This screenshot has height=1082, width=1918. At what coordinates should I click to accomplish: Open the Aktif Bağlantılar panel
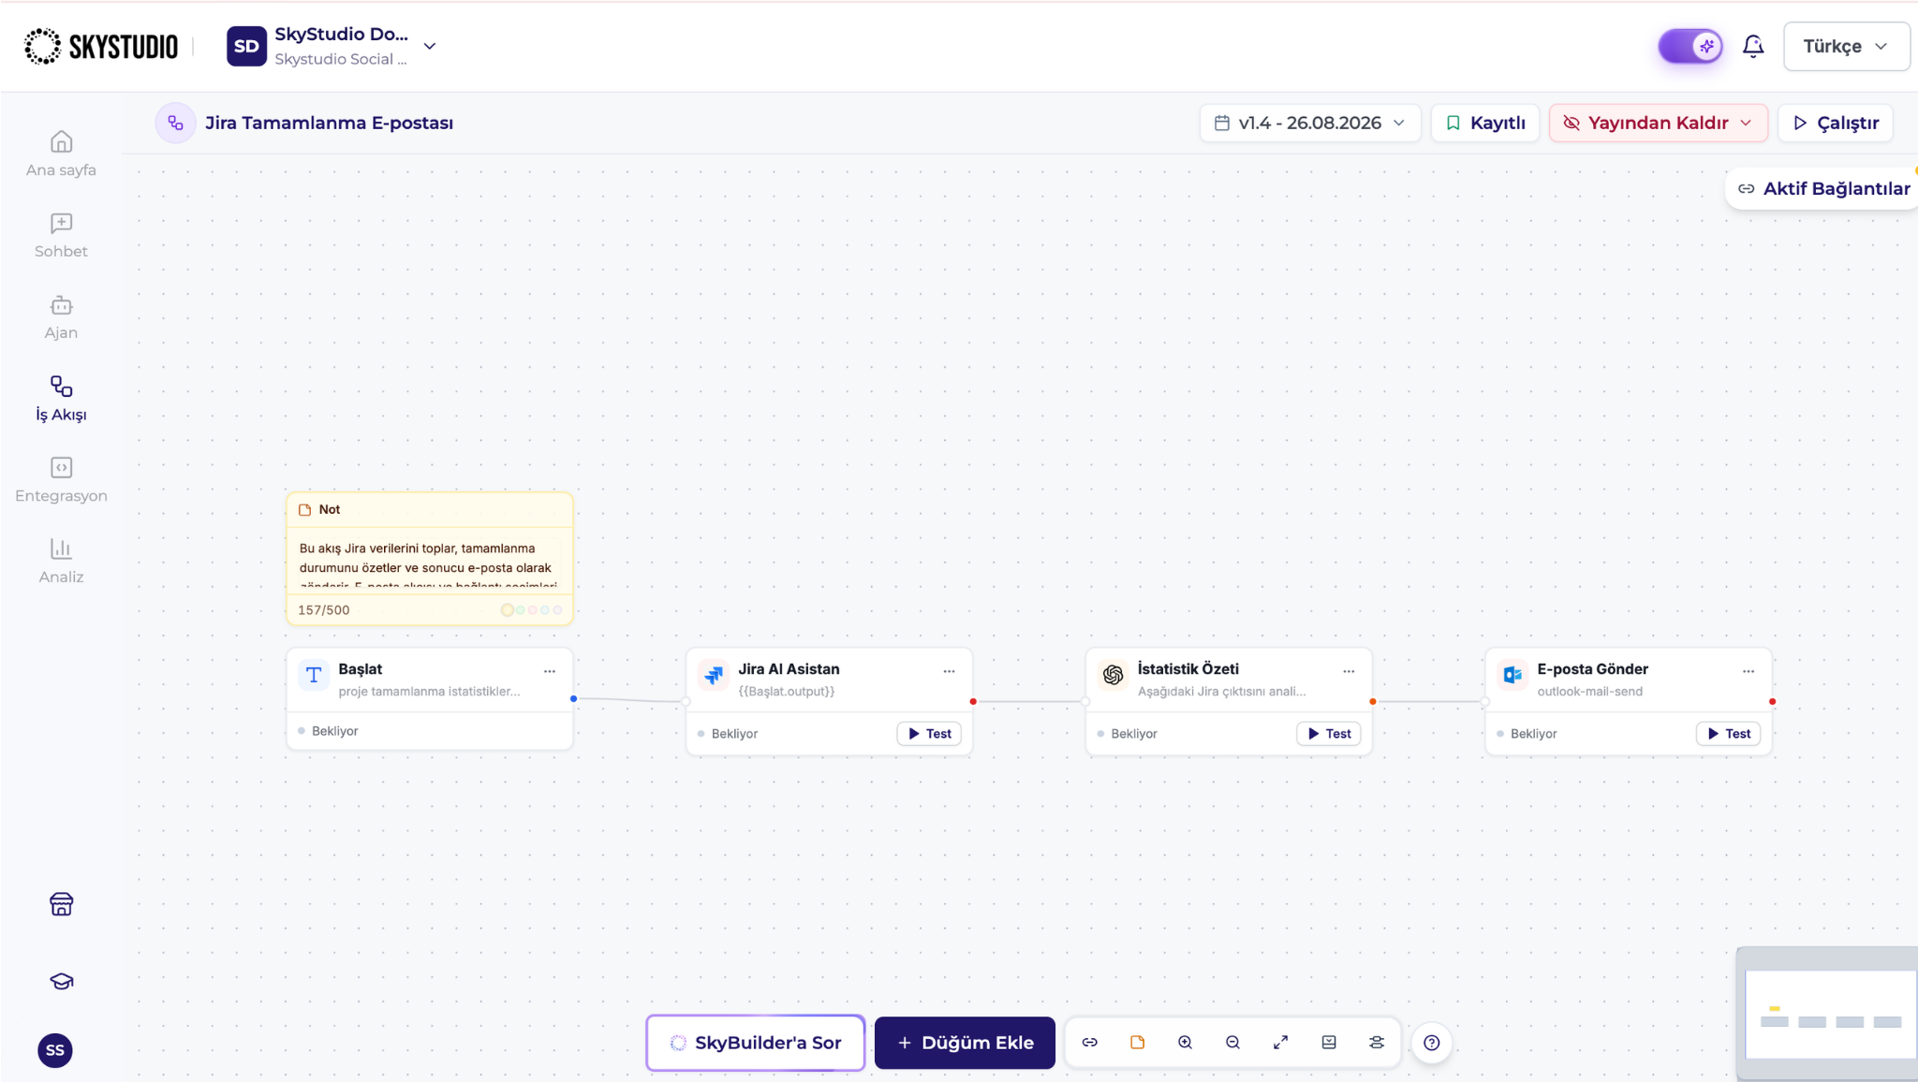(x=1823, y=188)
